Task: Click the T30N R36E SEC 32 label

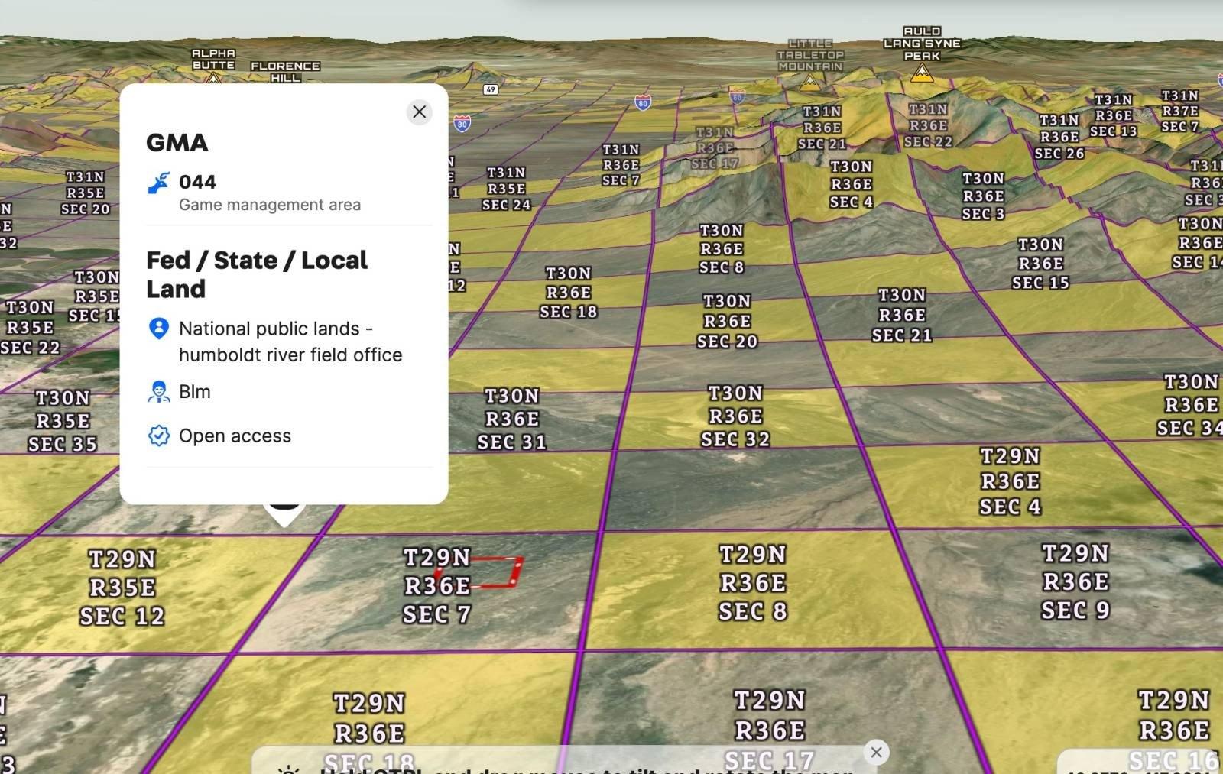Action: pyautogui.click(x=735, y=416)
